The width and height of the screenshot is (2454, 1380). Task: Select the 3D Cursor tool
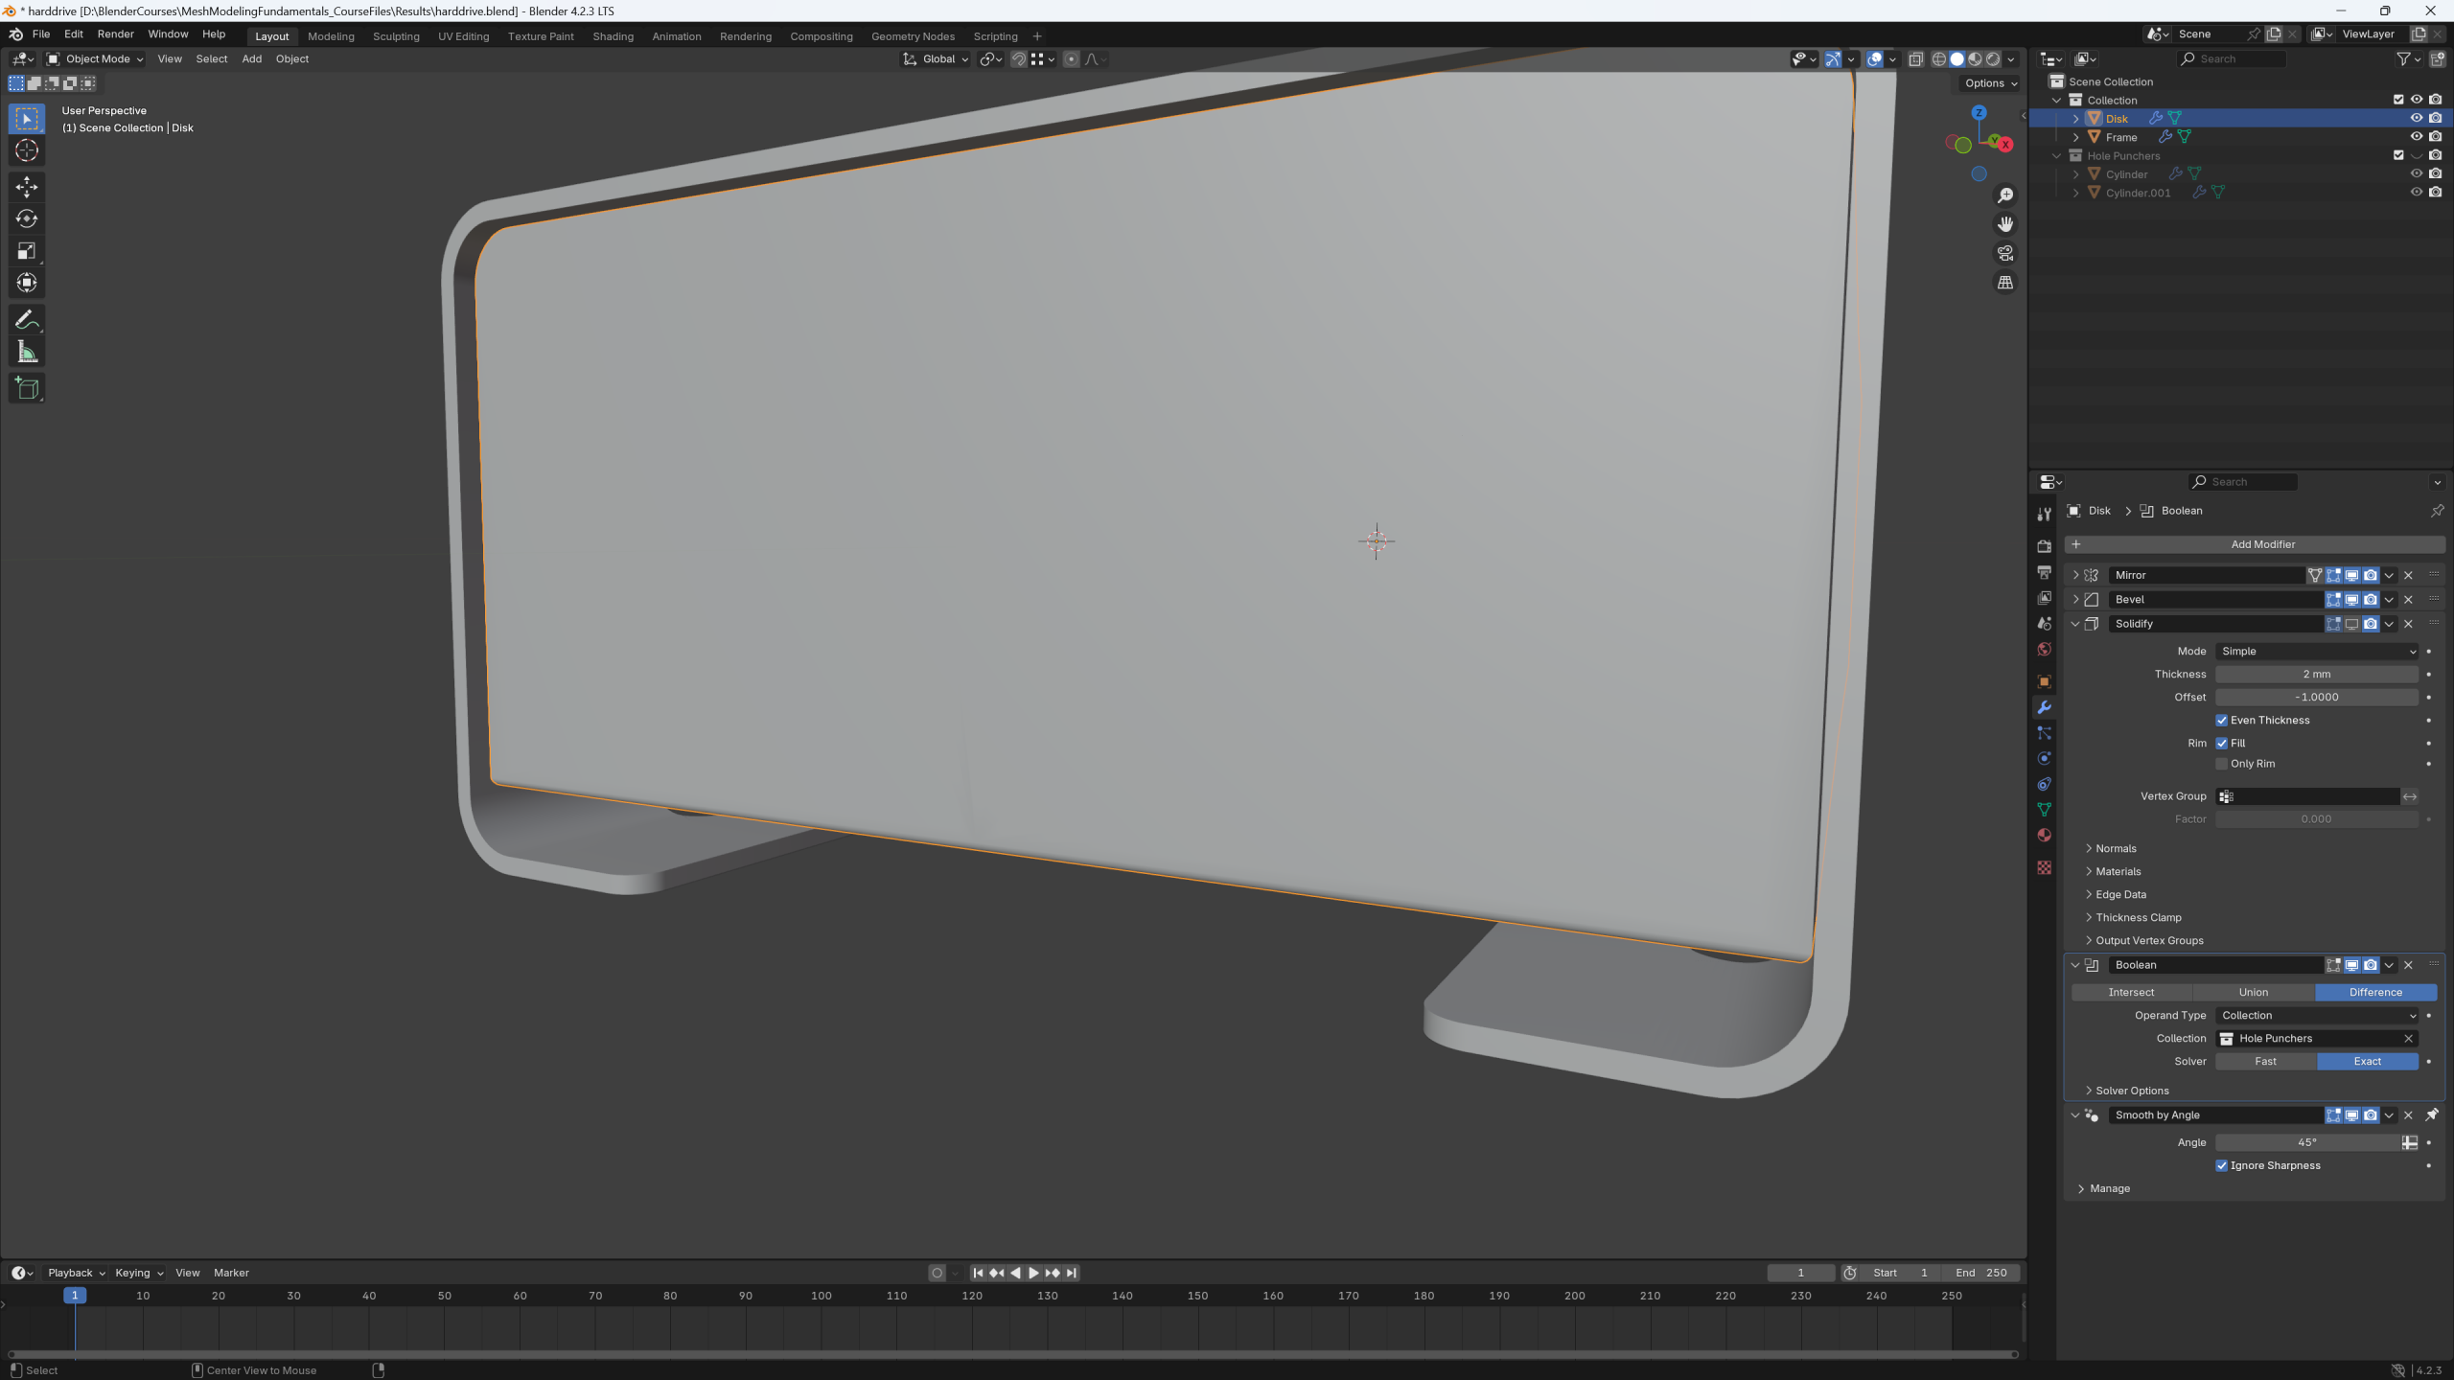pos(27,150)
